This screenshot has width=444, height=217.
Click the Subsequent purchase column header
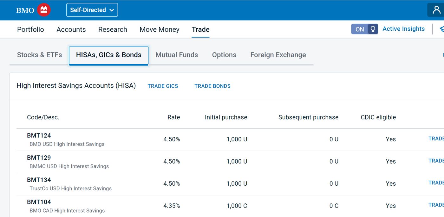click(x=308, y=117)
